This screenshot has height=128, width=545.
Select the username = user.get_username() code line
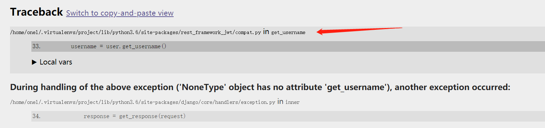pos(288,46)
